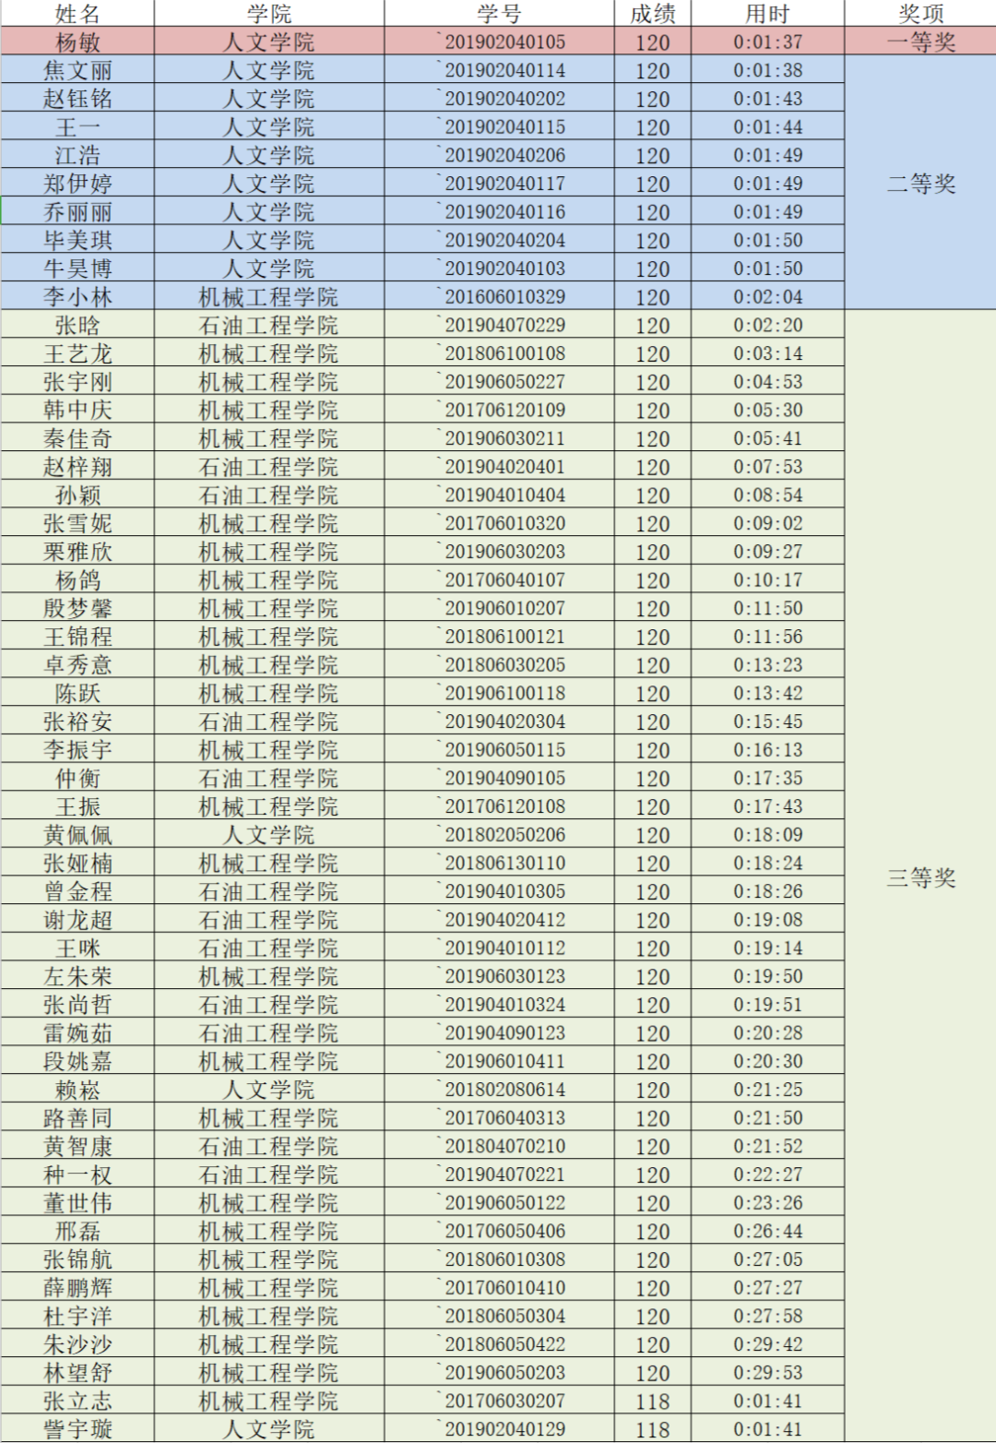
Task: Click the 奖项 column header
Action: click(x=920, y=14)
